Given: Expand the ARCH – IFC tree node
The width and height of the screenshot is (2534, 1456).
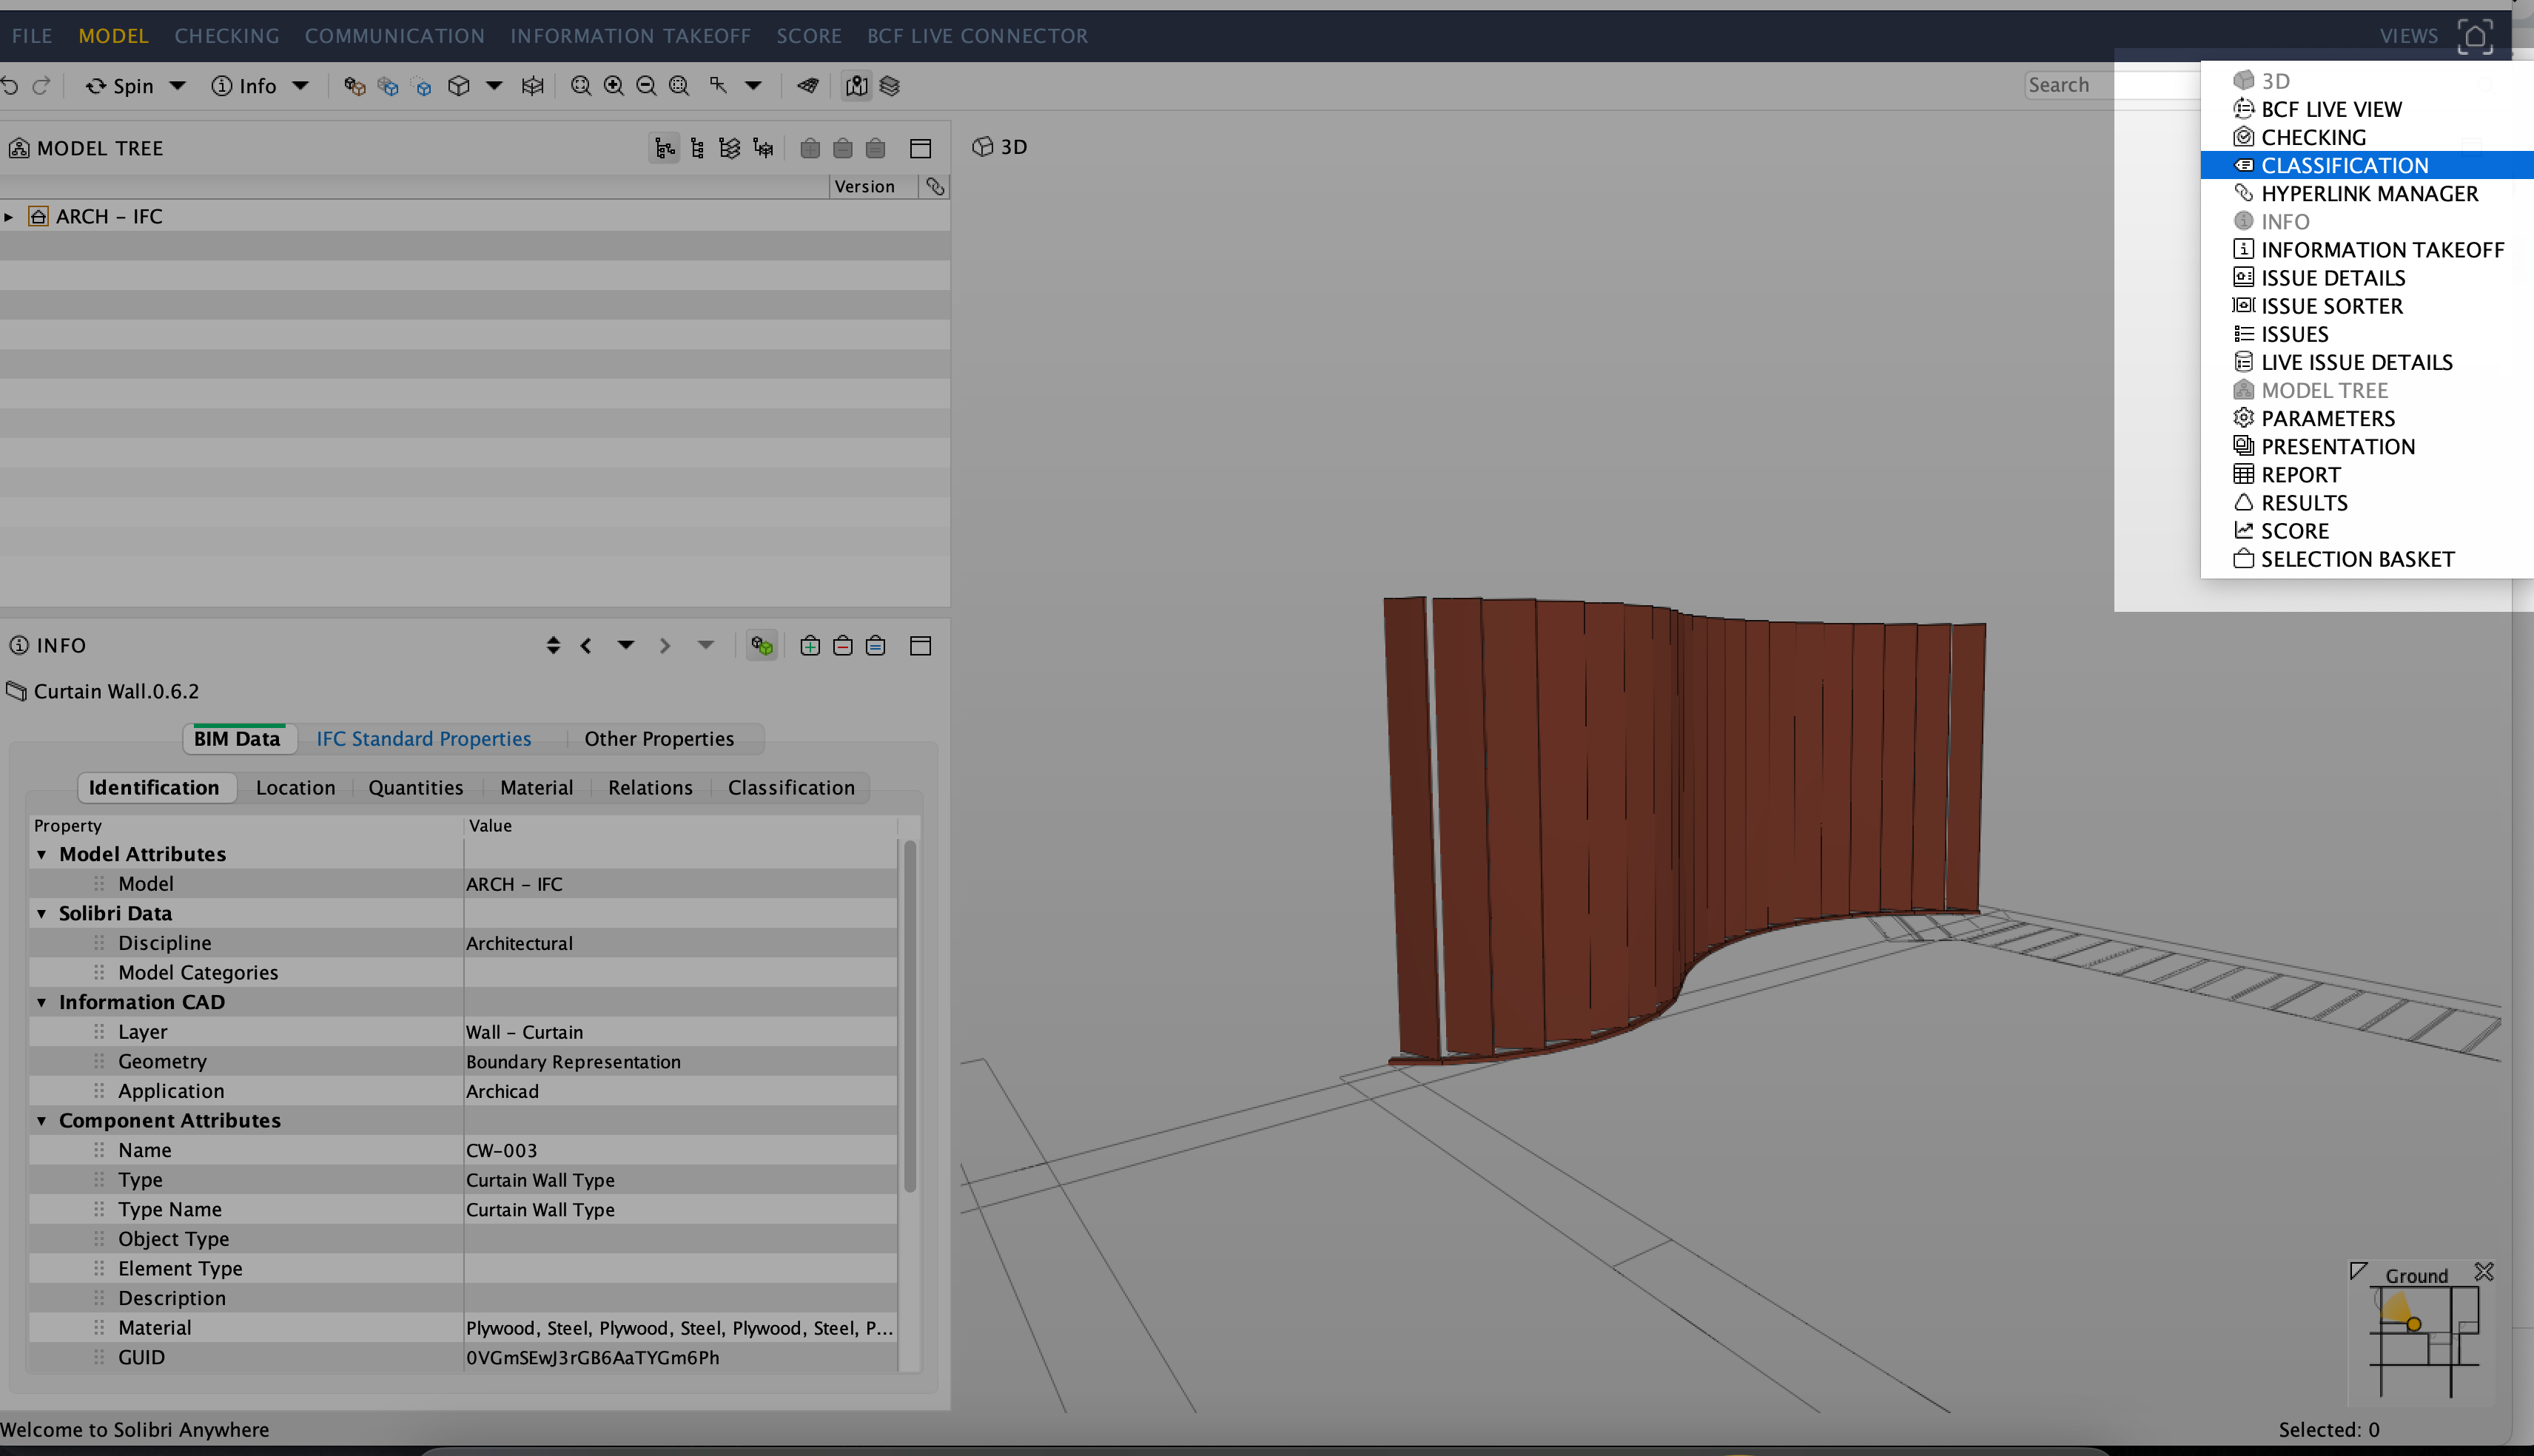Looking at the screenshot, I should (9, 217).
